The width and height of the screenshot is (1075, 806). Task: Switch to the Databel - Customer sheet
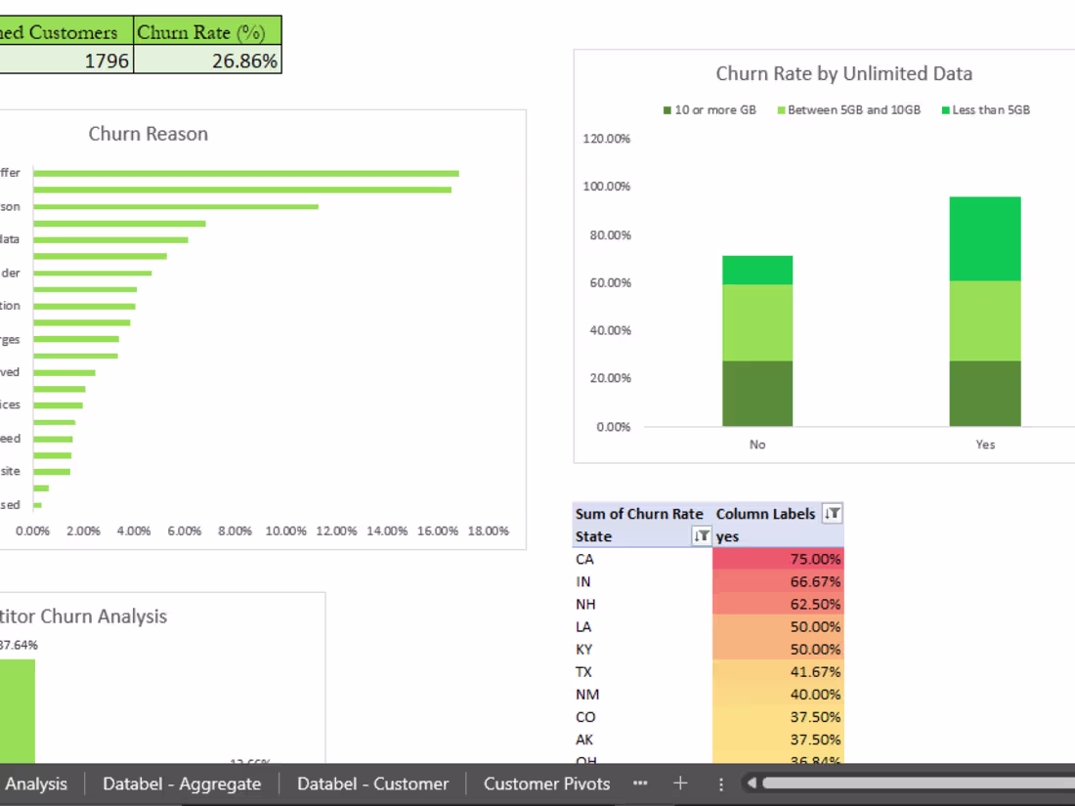pyautogui.click(x=373, y=784)
